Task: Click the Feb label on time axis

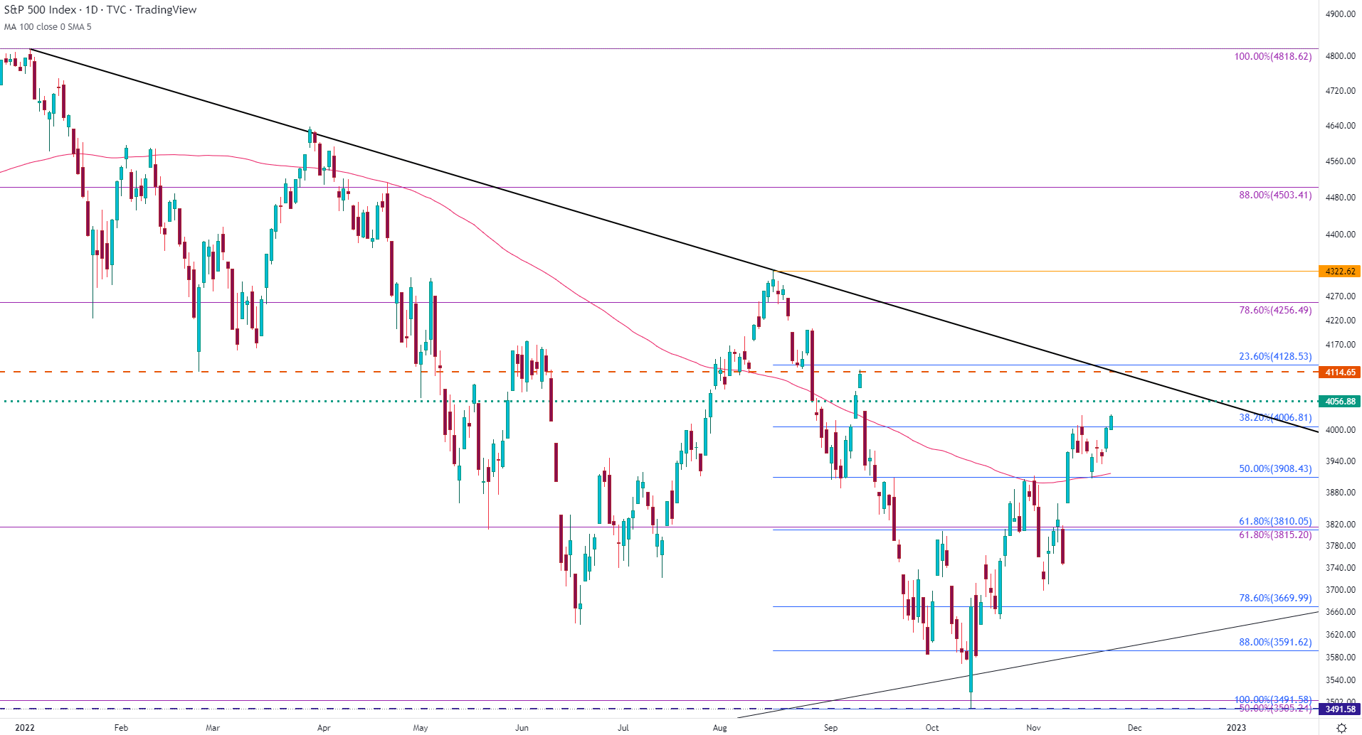Action: (121, 728)
